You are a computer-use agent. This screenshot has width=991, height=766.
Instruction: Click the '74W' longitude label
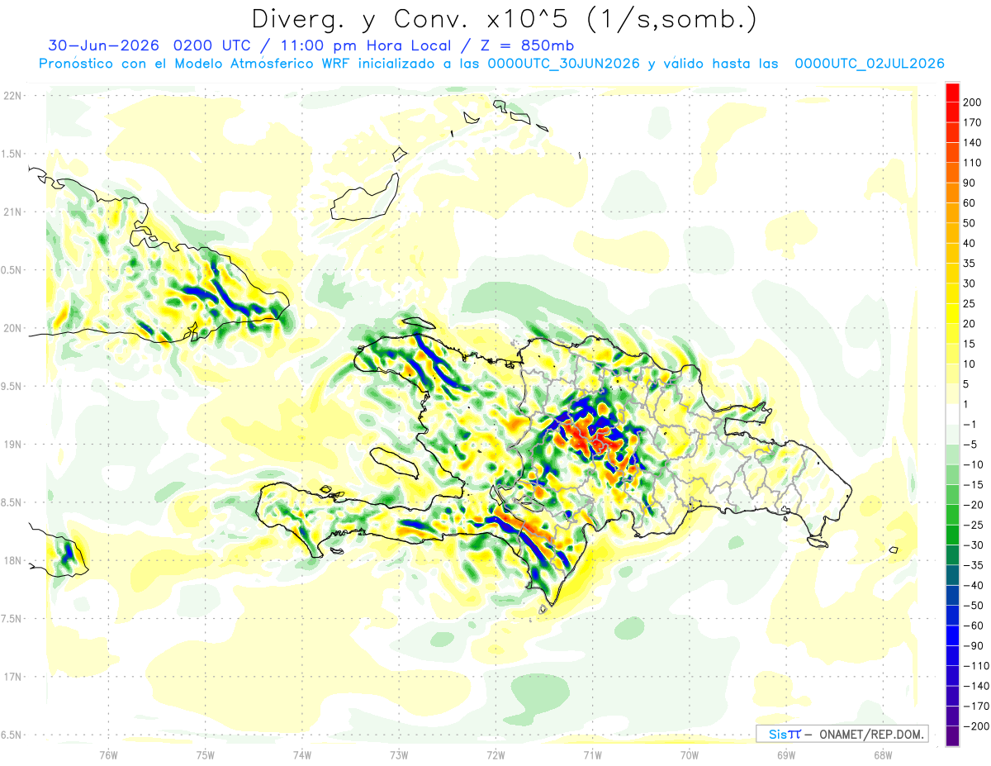pyautogui.click(x=302, y=754)
